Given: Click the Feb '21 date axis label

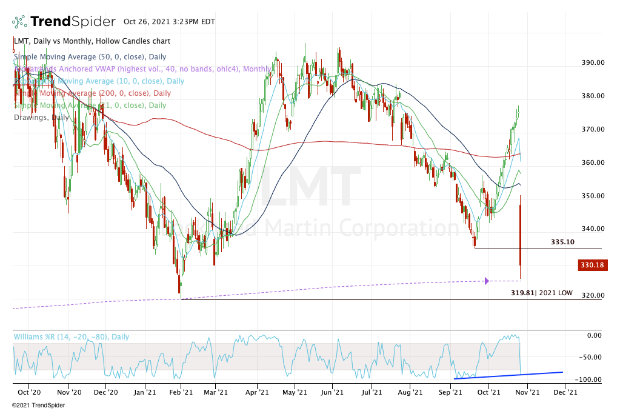Looking at the screenshot, I should [181, 392].
